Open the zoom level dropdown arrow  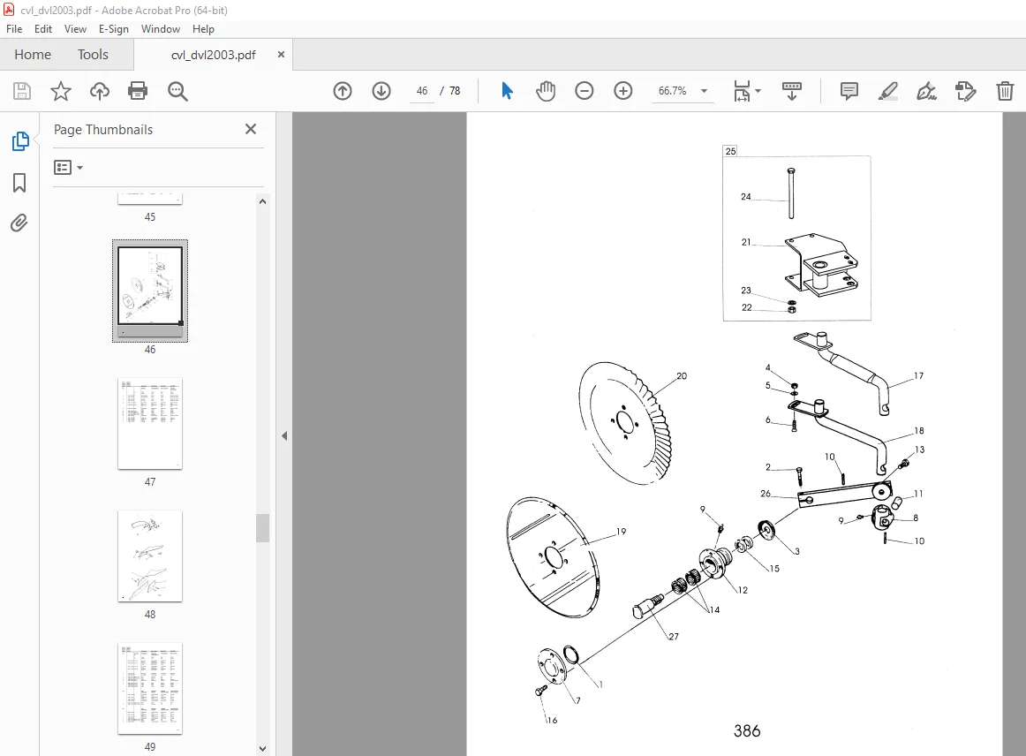tap(704, 91)
